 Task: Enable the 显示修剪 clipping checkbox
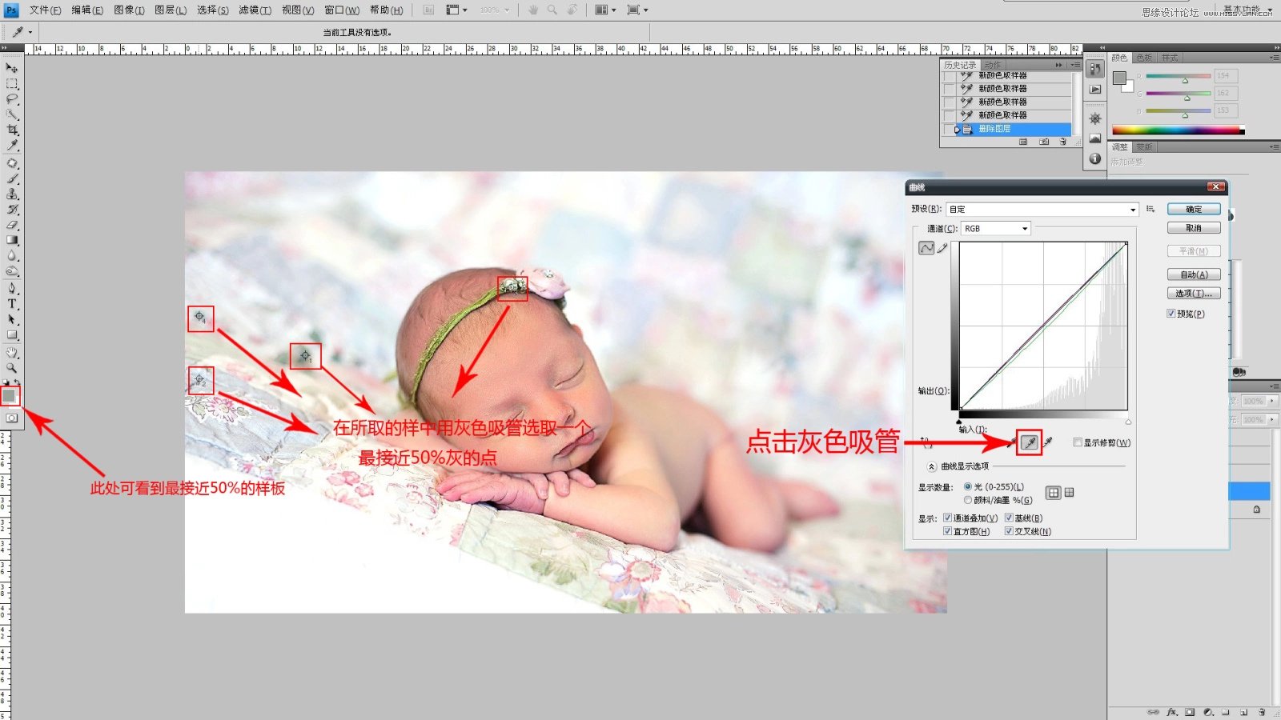coord(1078,442)
